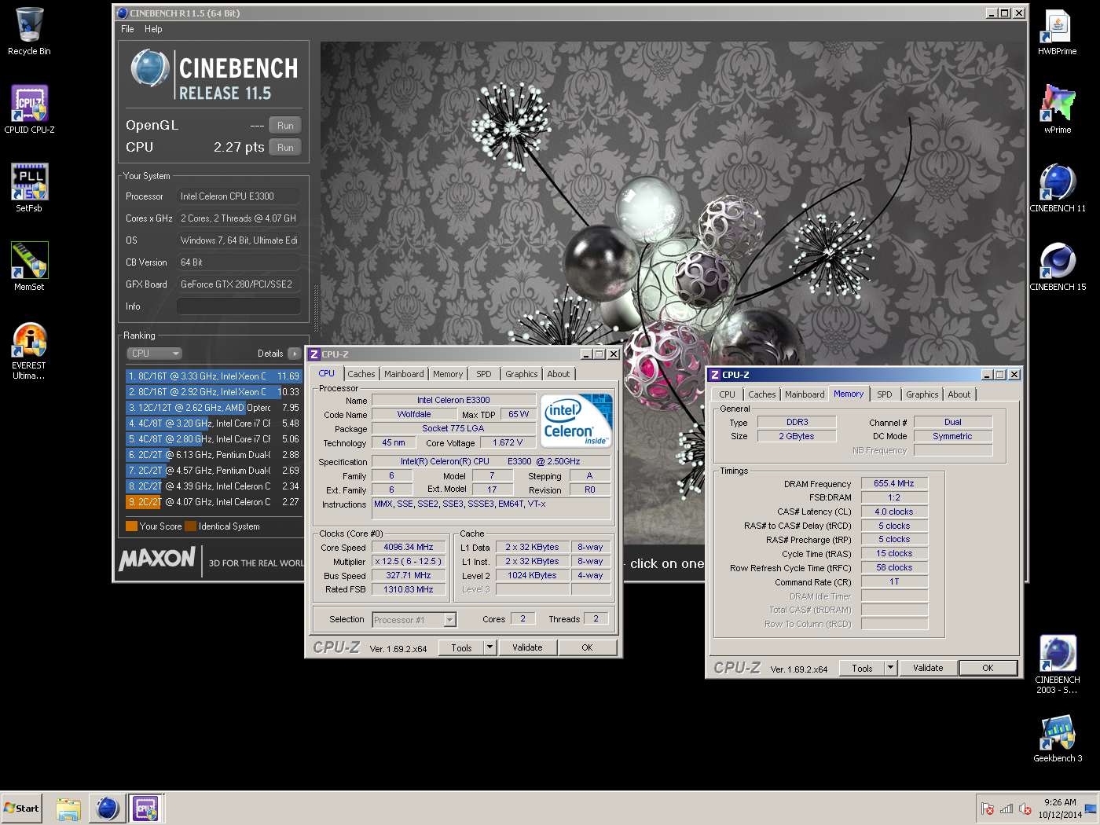This screenshot has height=825, width=1100.
Task: Switch to Caches tab in front CPU-Z
Action: tap(361, 374)
